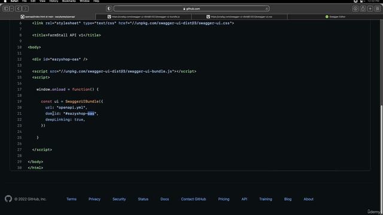Open the View menu

42,1
